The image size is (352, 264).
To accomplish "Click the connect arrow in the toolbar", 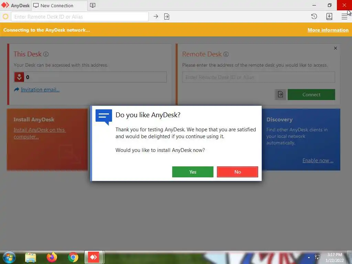I will pyautogui.click(x=156, y=16).
